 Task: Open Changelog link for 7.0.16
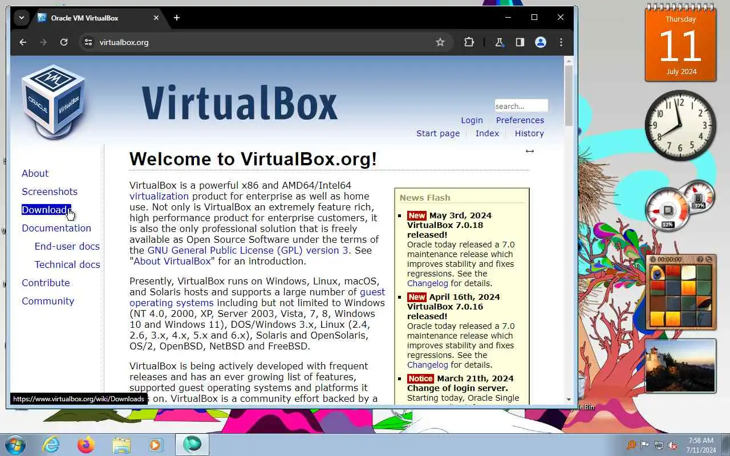(428, 365)
